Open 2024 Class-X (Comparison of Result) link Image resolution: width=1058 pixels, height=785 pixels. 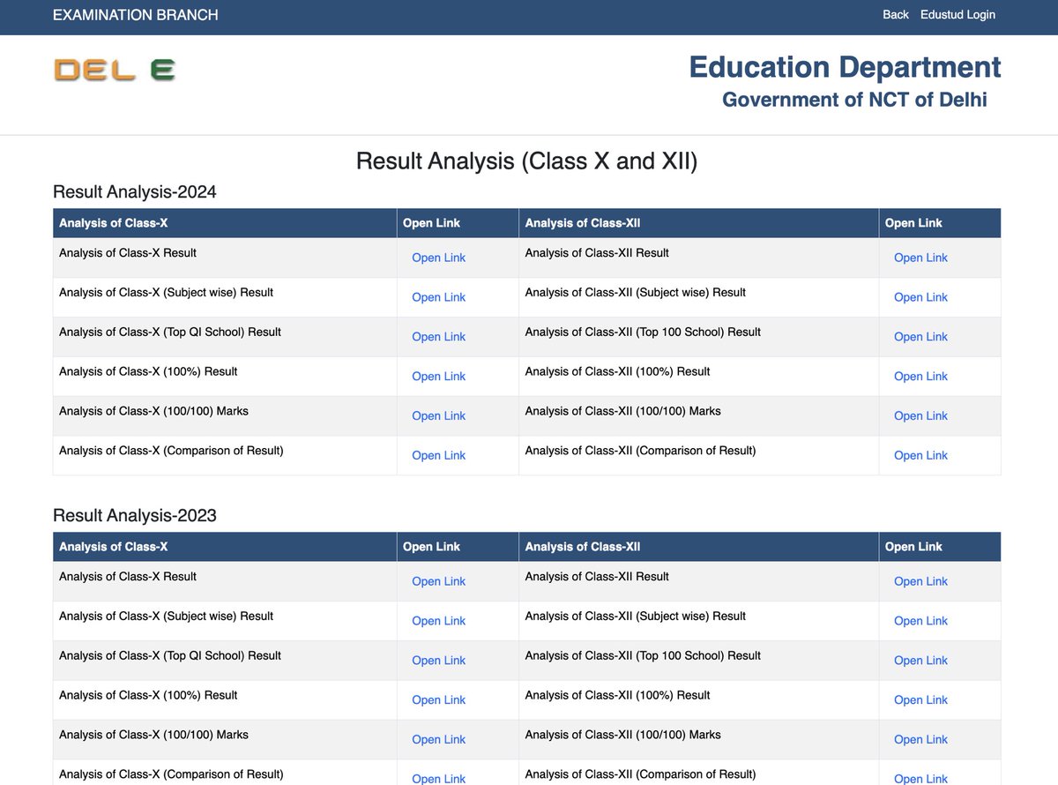[x=438, y=456]
